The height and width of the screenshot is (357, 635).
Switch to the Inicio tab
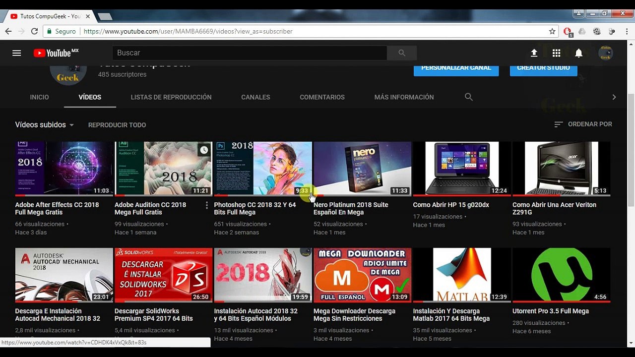click(x=39, y=97)
